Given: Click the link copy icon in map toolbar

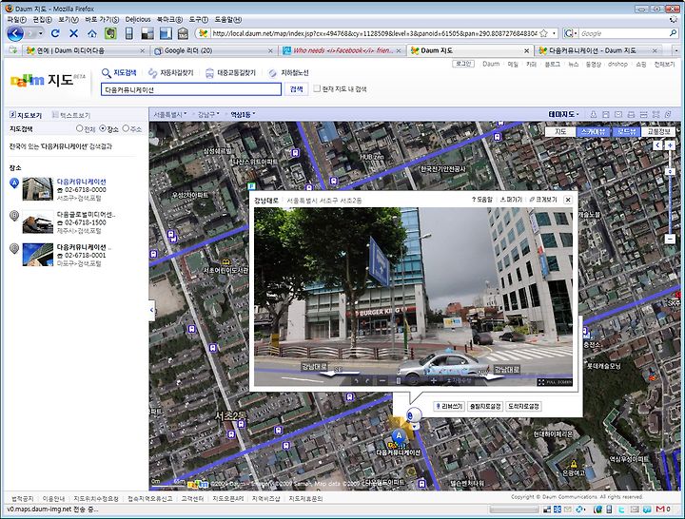Looking at the screenshot, I should 668,114.
